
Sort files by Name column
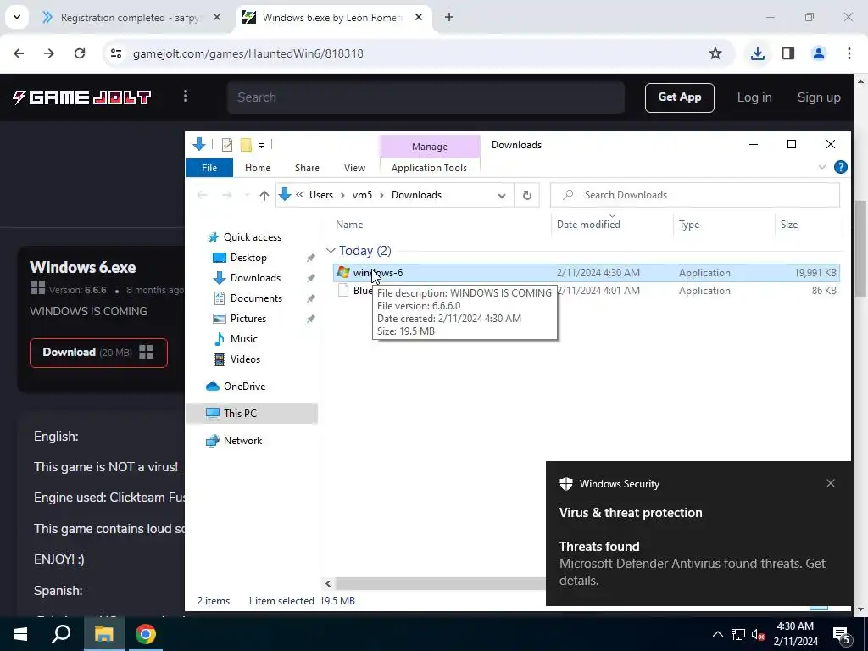point(349,225)
